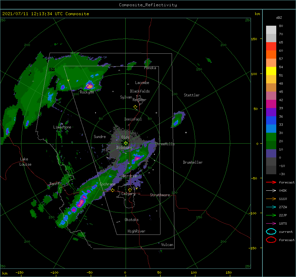Click the Strathmore town label
The image size is (296, 277).
point(160,195)
